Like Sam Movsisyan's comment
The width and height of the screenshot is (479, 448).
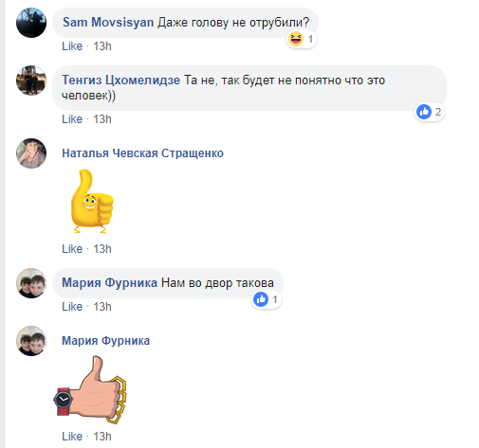72,46
